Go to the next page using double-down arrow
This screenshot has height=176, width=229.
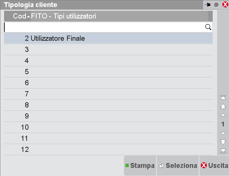223,142
